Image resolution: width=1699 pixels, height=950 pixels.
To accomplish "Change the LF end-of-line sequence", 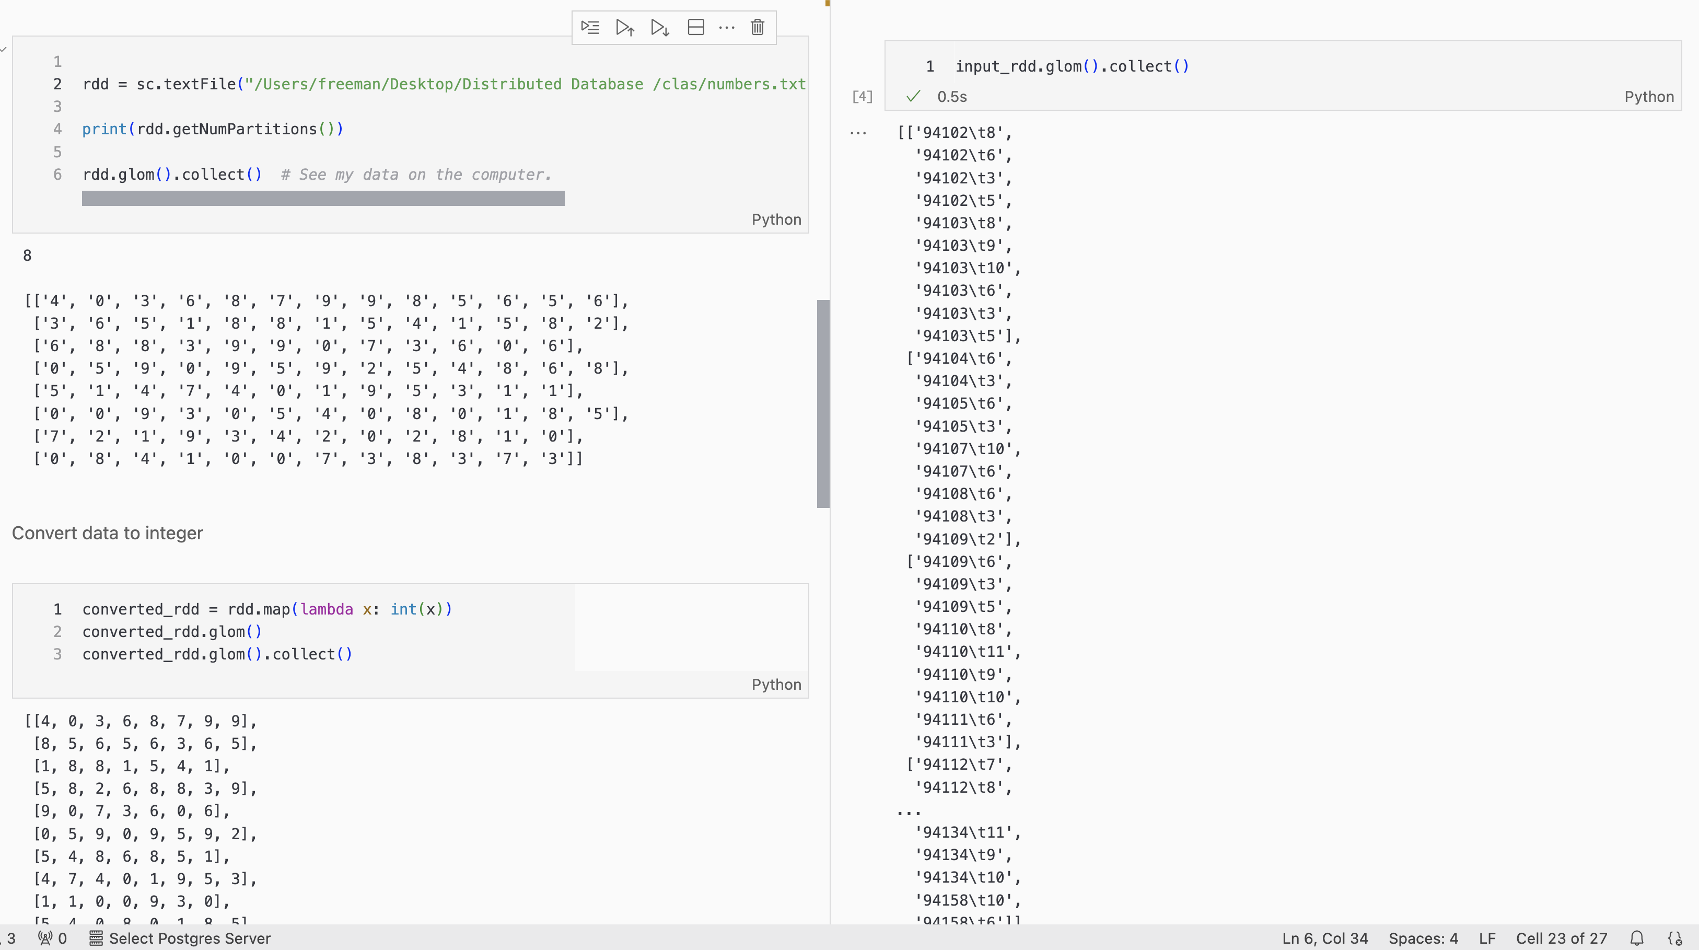I will (x=1487, y=938).
